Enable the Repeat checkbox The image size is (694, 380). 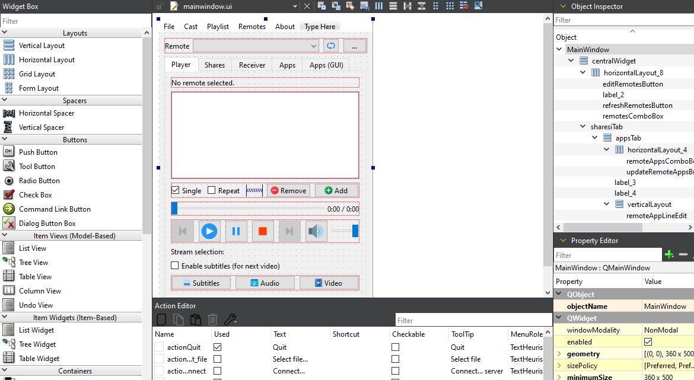point(212,190)
